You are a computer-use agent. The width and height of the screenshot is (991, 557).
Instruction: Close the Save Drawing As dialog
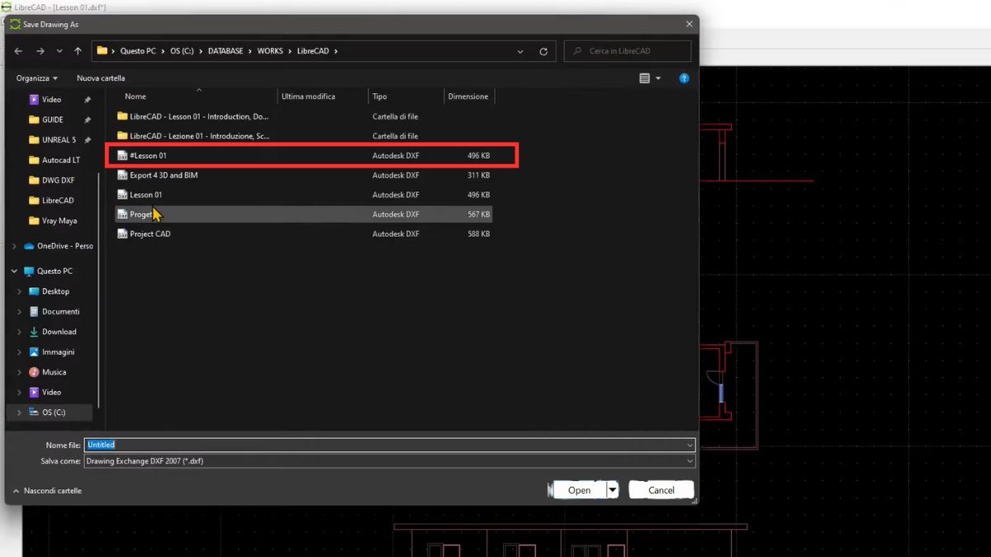point(689,25)
